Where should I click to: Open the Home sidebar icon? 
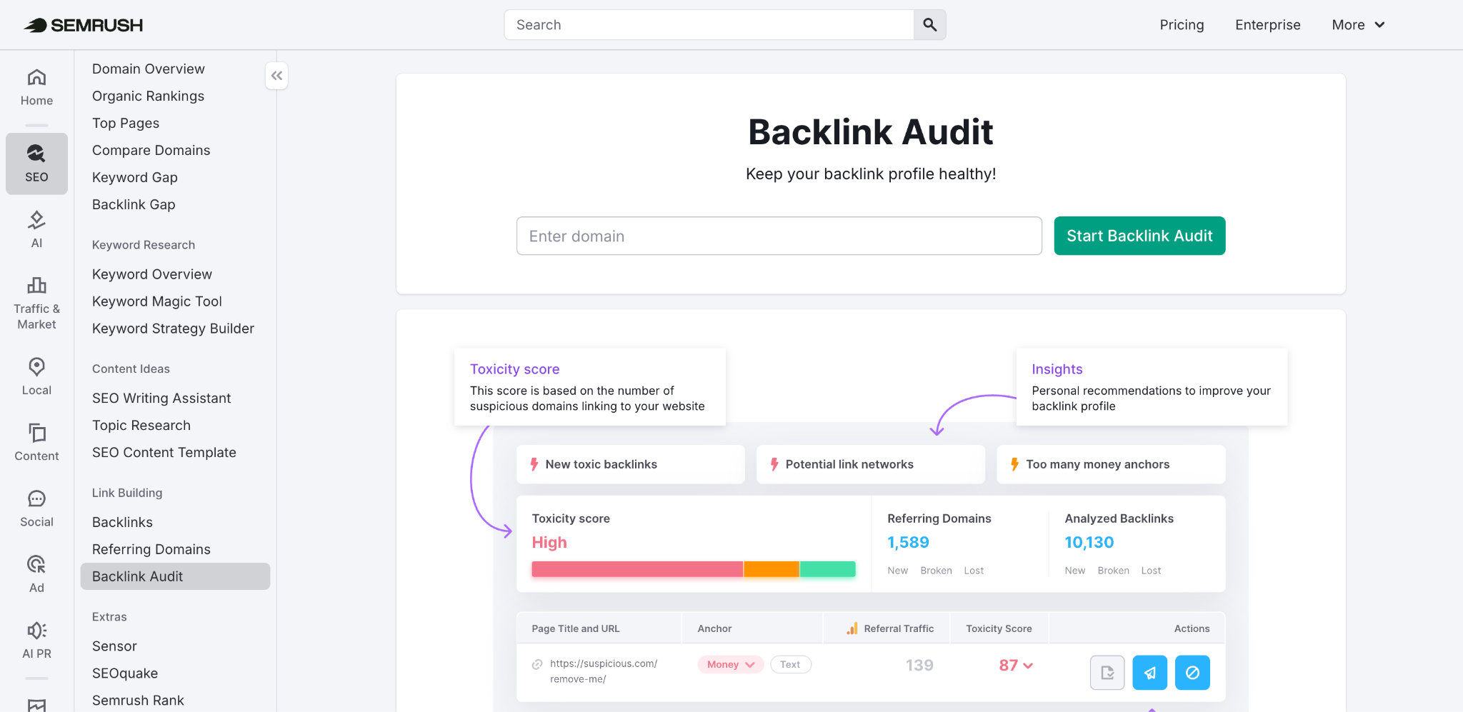point(36,87)
